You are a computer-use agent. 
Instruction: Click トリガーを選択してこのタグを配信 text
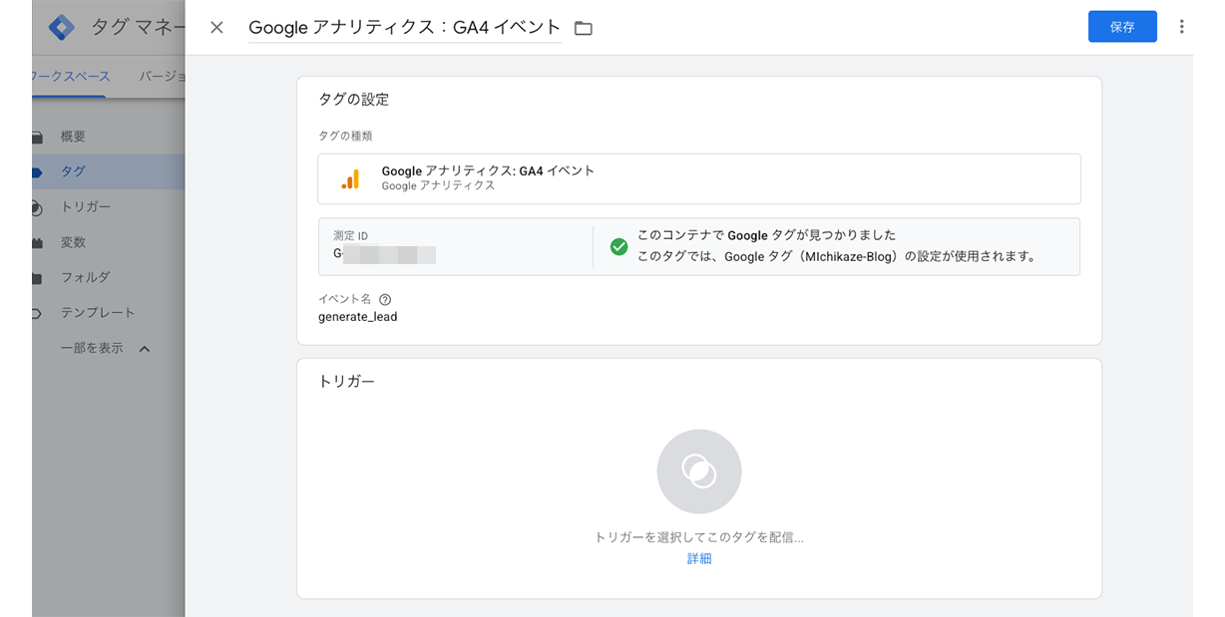(698, 537)
